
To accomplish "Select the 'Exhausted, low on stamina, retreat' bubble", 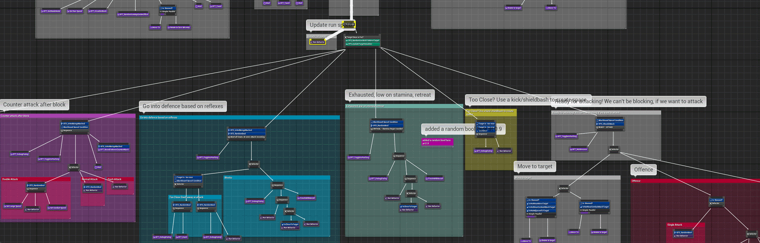I will coord(389,95).
